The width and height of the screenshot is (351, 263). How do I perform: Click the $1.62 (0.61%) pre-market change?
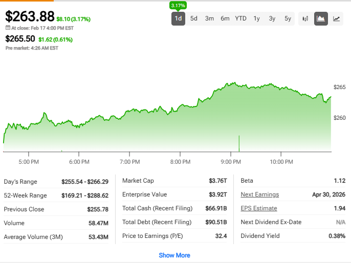55,39
